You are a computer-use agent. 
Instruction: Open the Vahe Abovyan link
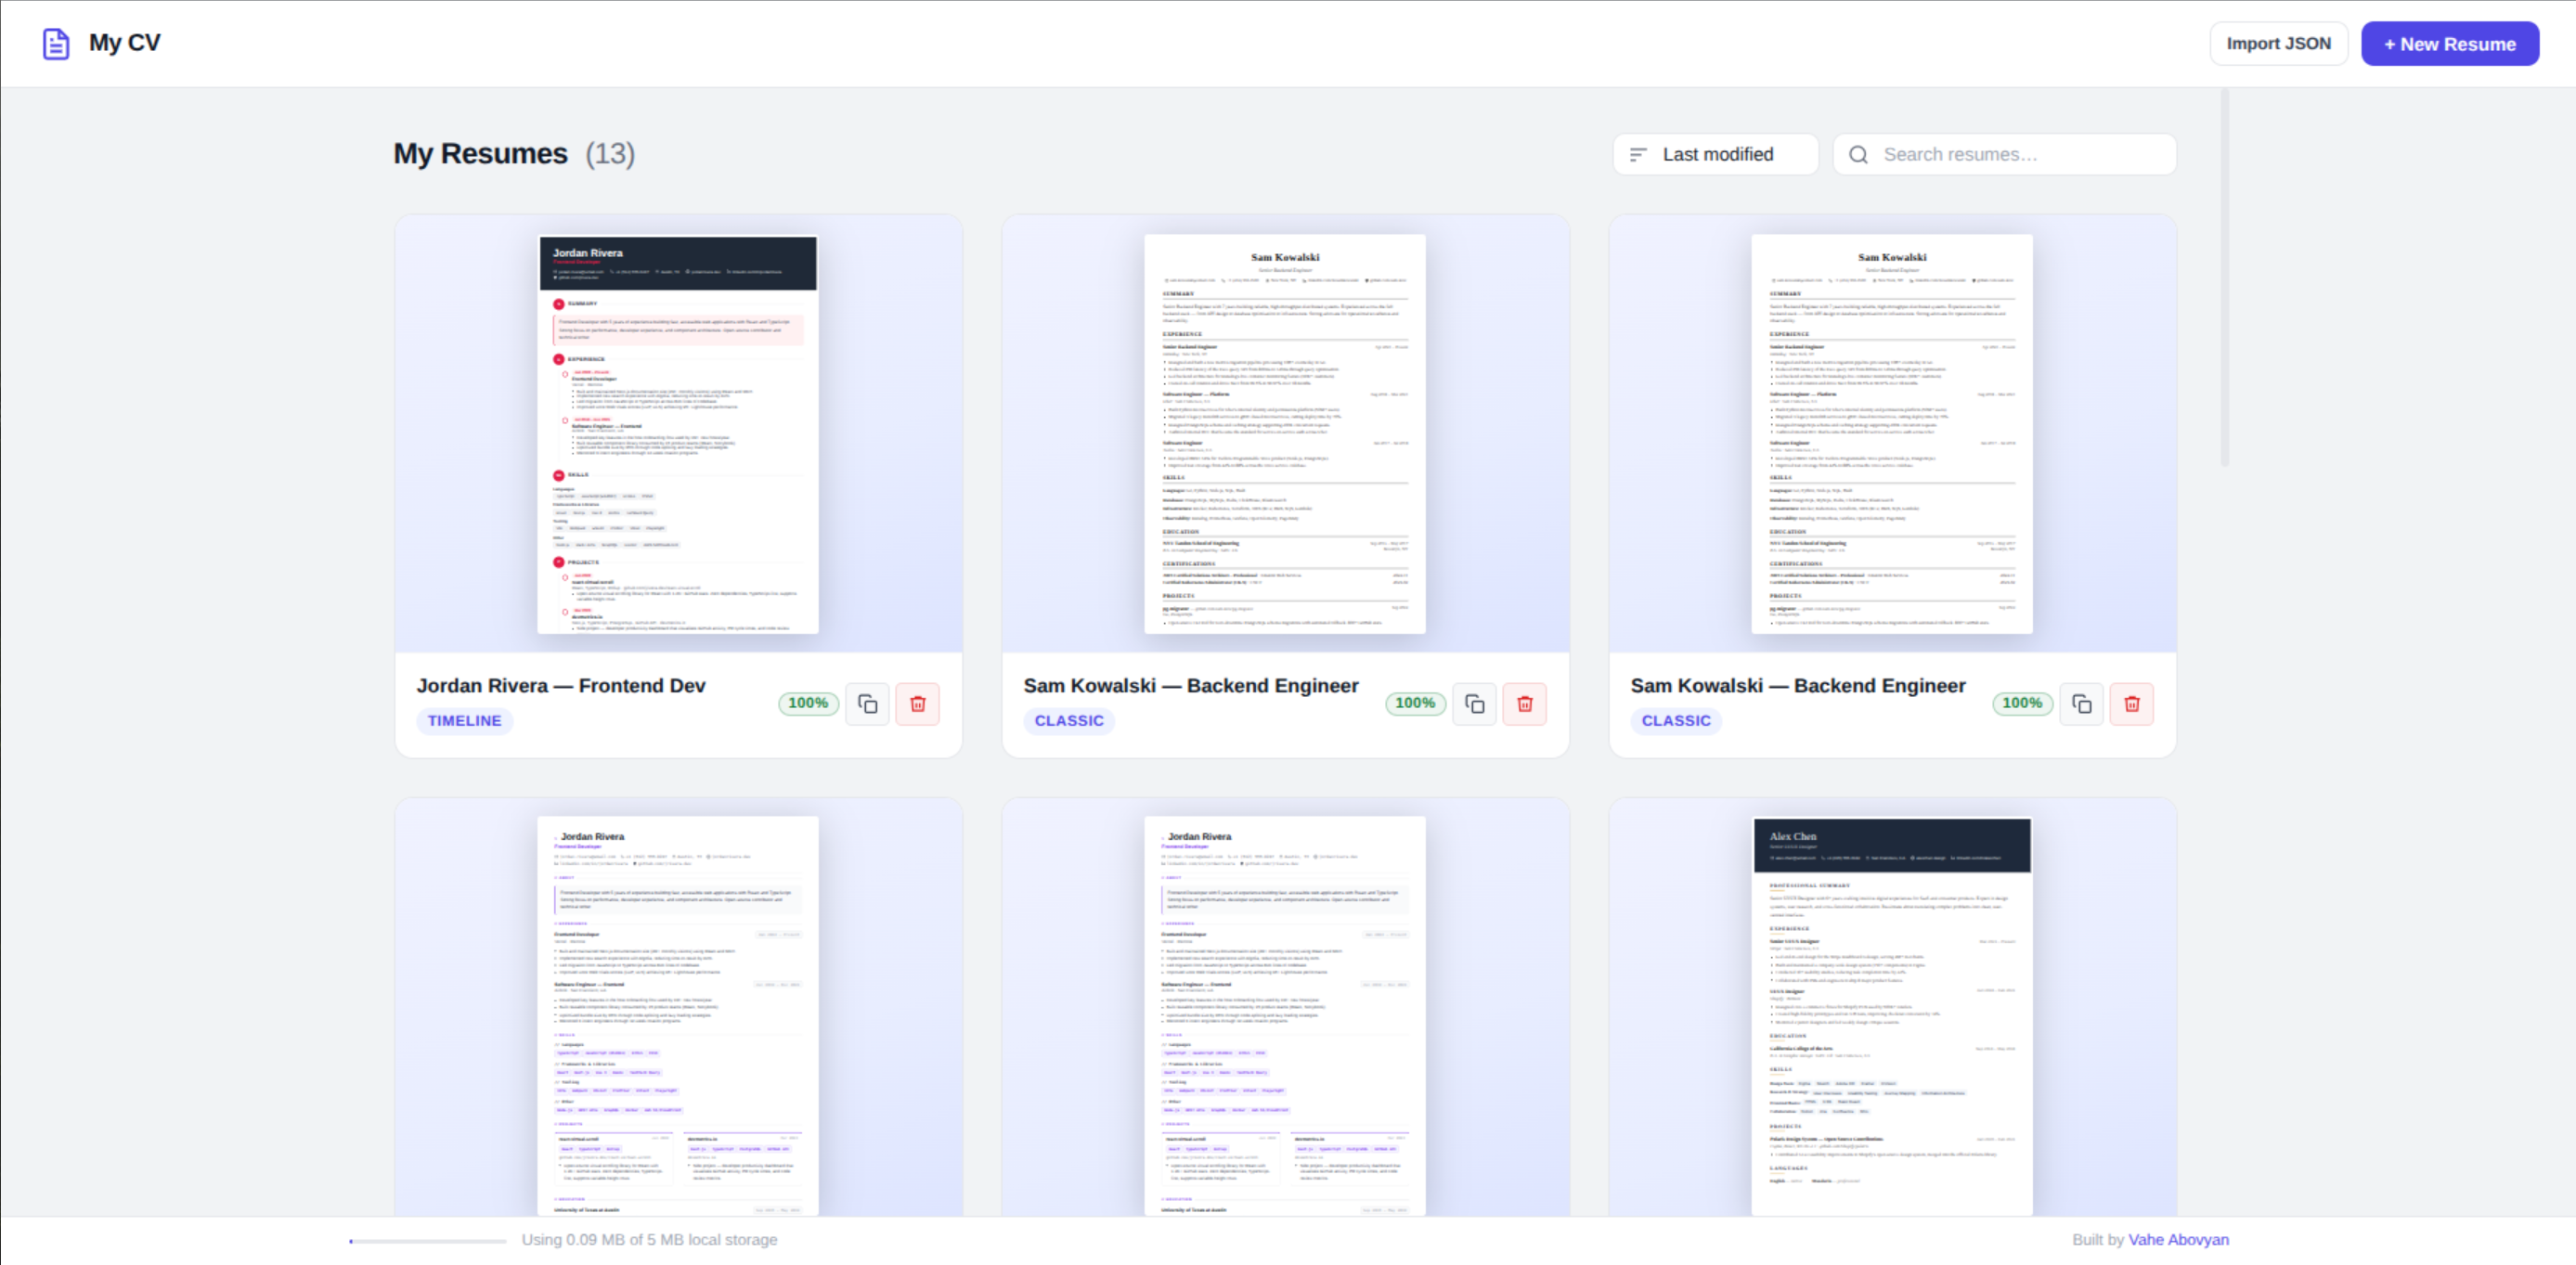click(2180, 1239)
